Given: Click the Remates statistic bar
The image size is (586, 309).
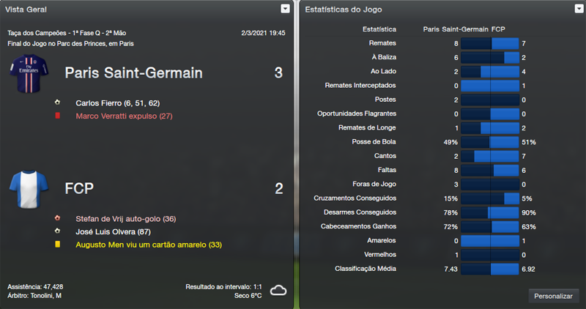Looking at the screenshot, I should click(x=489, y=44).
